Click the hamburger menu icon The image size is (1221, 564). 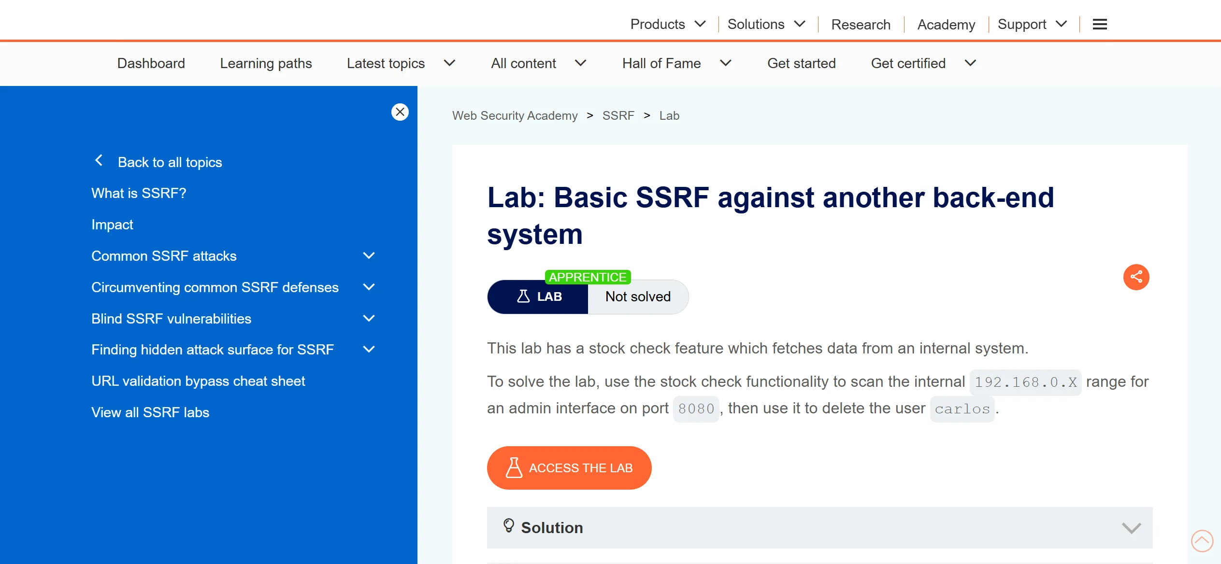pyautogui.click(x=1100, y=24)
